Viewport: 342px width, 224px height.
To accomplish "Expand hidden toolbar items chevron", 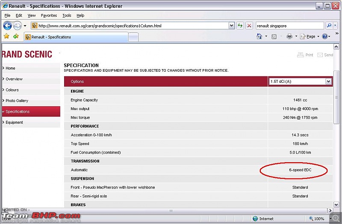I will tap(337, 33).
